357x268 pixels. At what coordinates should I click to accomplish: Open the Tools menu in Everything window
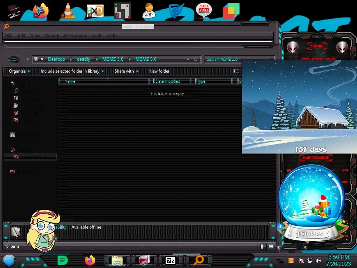tap(97, 36)
